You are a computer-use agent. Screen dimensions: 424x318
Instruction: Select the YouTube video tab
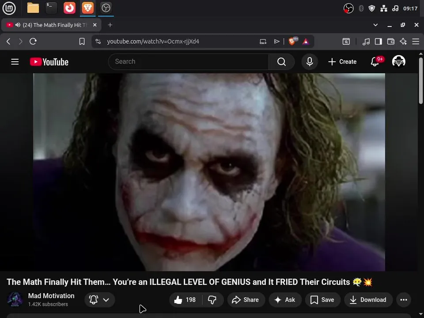[x=51, y=25]
